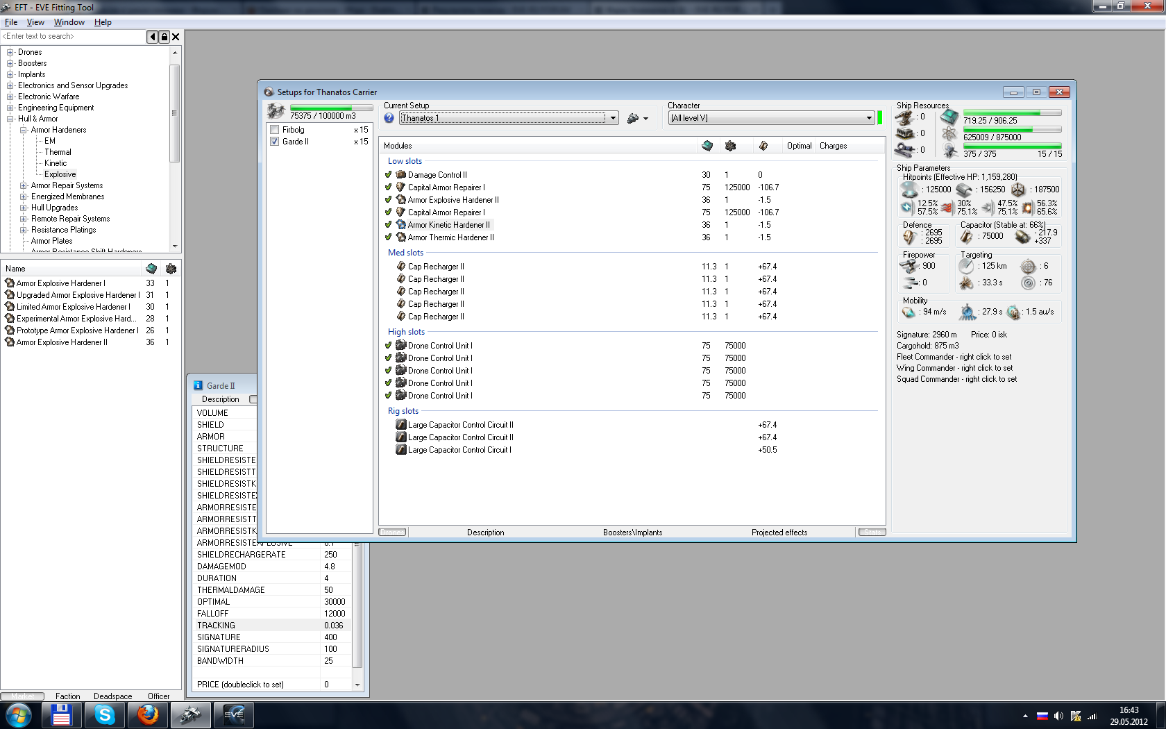The height and width of the screenshot is (729, 1166).
Task: Select Prototype Armor Explosive Hardener I item
Action: (77, 330)
